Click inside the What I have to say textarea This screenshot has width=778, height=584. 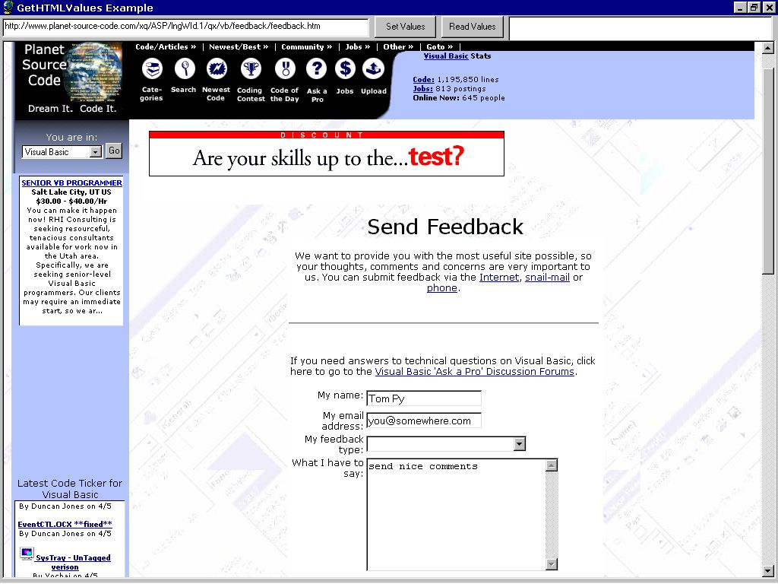456,515
